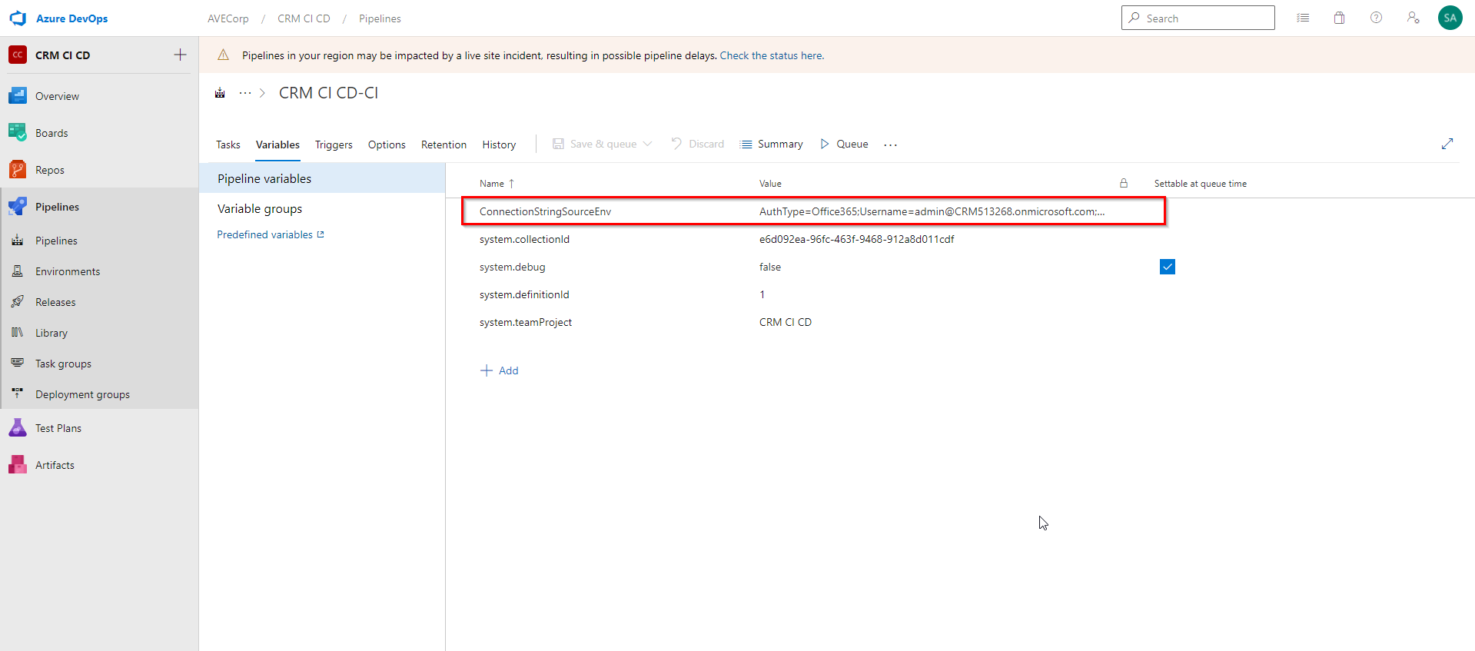This screenshot has height=651, width=1475.
Task: Open the Options tab
Action: click(387, 144)
